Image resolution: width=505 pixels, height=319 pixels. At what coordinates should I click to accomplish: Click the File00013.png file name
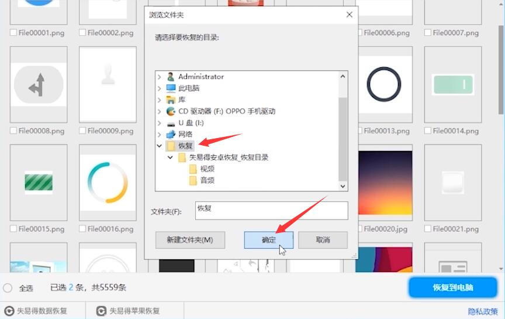click(x=386, y=131)
